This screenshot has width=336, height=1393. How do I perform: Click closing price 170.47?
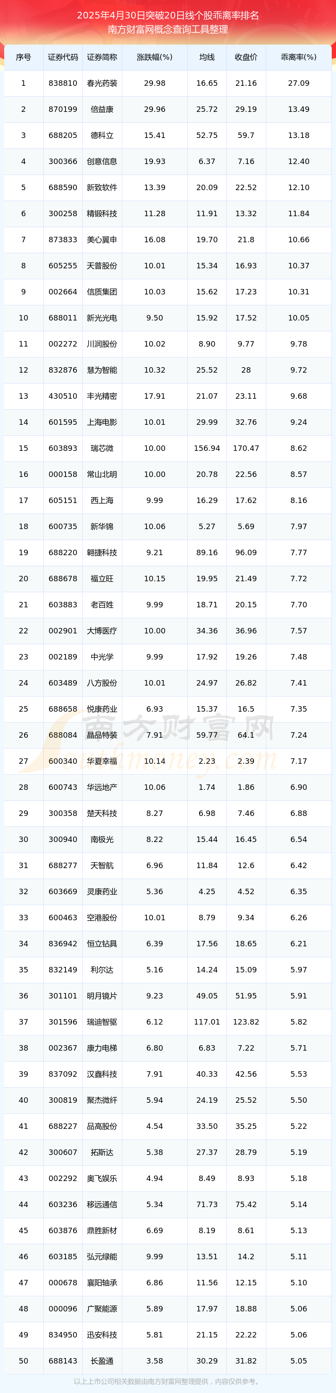tap(246, 448)
